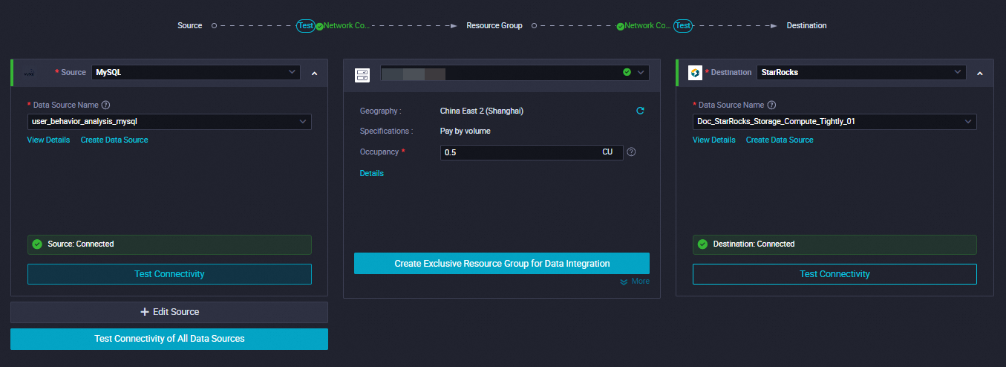This screenshot has height=367, width=1006.
Task: Open the Source type dropdown showing MySQL
Action: coord(196,73)
